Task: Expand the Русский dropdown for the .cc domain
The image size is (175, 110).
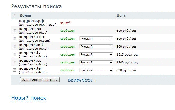Action: [x=96, y=62]
